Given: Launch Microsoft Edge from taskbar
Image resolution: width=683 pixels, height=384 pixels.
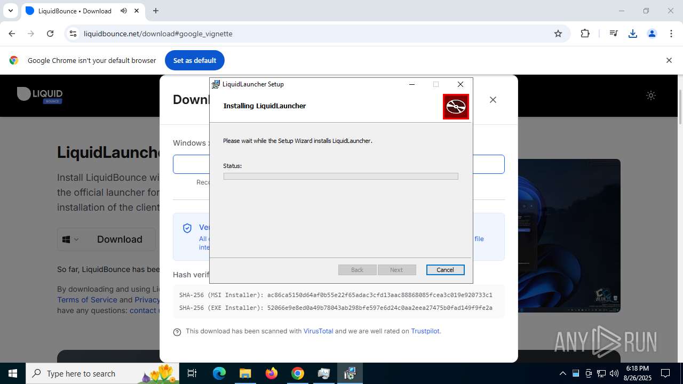Looking at the screenshot, I should [219, 373].
